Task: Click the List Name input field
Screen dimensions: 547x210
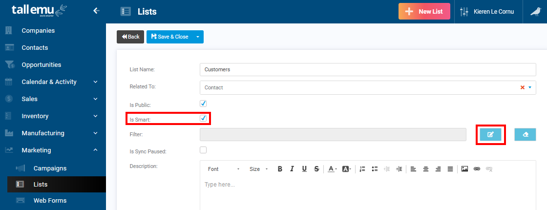Action: tap(368, 69)
